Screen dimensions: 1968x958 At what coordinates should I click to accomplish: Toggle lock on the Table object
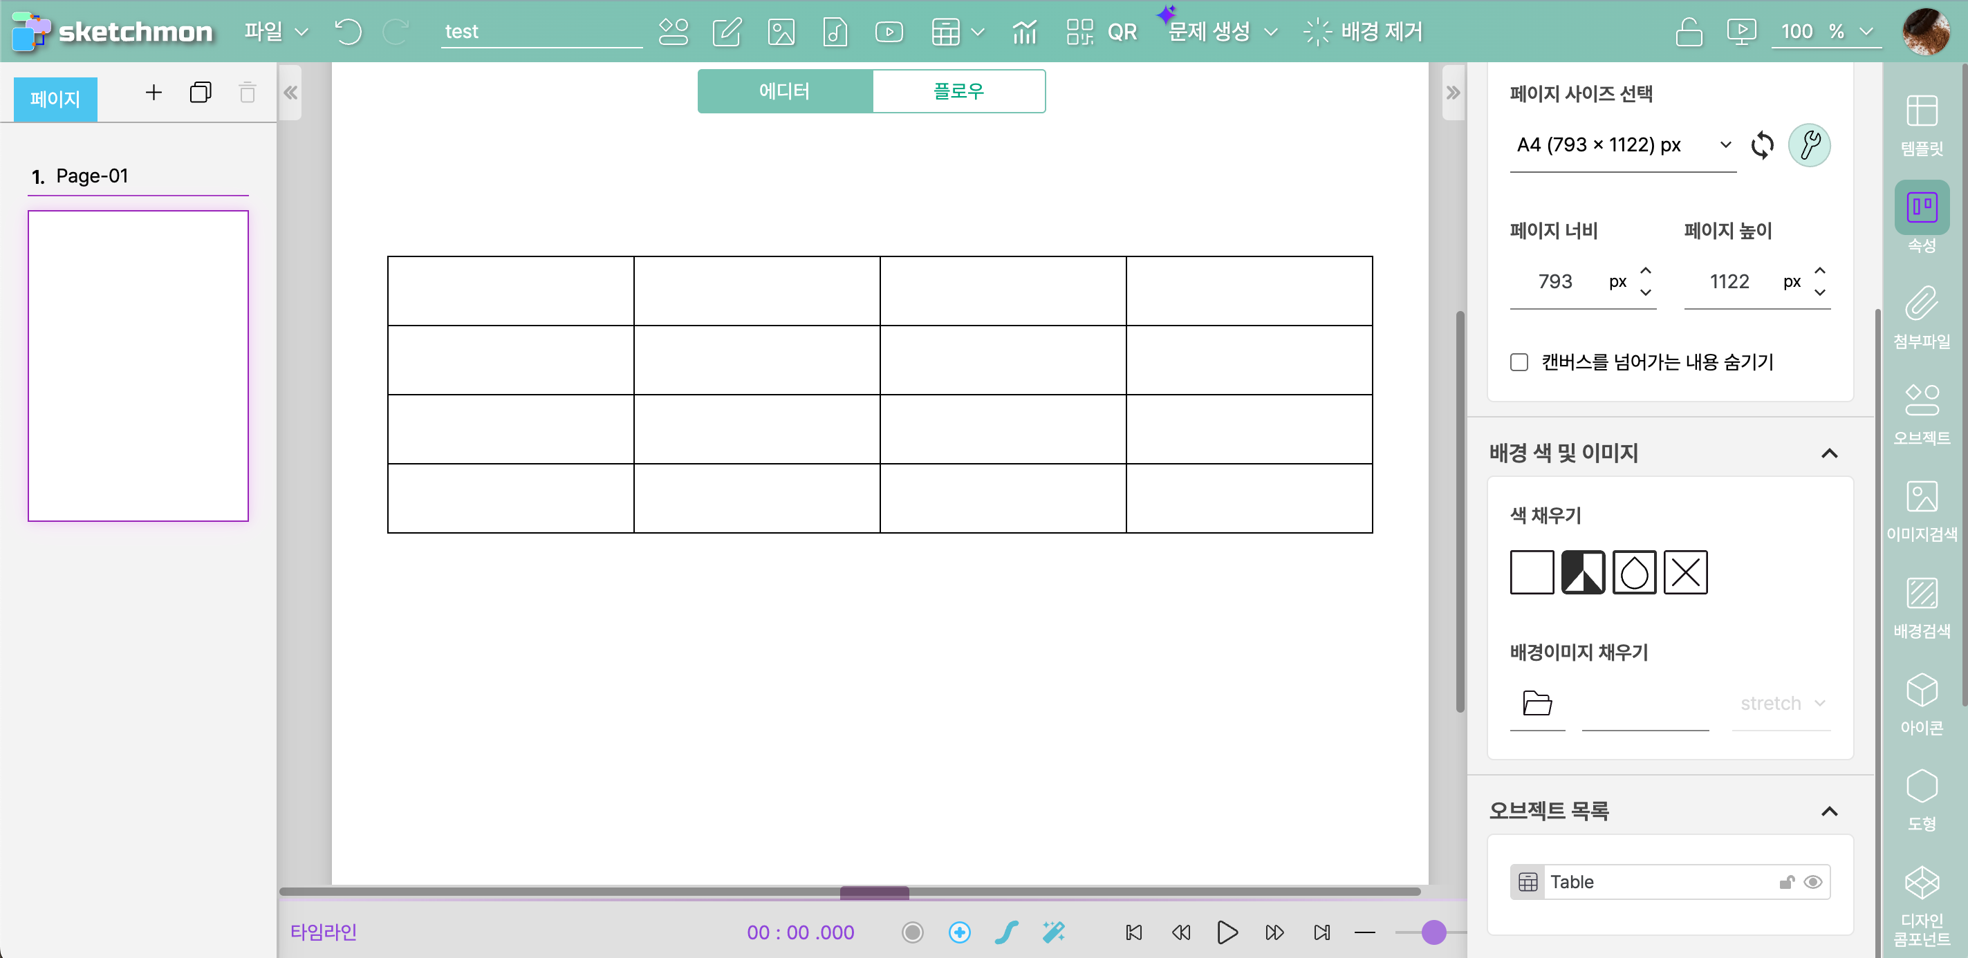point(1786,882)
